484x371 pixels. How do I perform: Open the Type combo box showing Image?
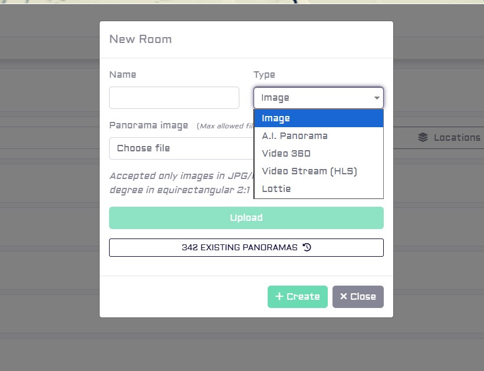click(x=318, y=98)
